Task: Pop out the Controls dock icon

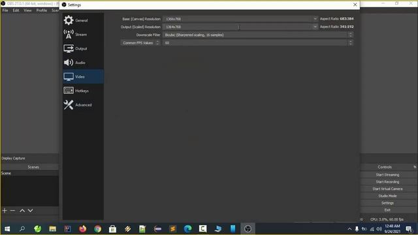Action: 415,167
